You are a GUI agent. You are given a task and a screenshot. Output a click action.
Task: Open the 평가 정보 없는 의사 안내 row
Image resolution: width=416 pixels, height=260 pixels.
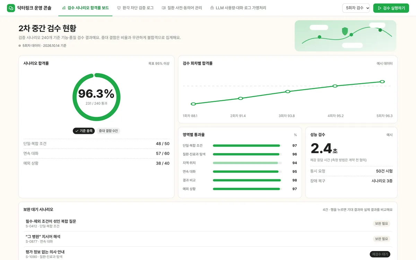[x=208, y=254]
